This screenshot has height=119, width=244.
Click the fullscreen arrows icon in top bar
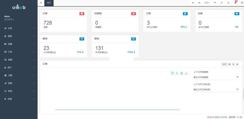(x=228, y=3)
